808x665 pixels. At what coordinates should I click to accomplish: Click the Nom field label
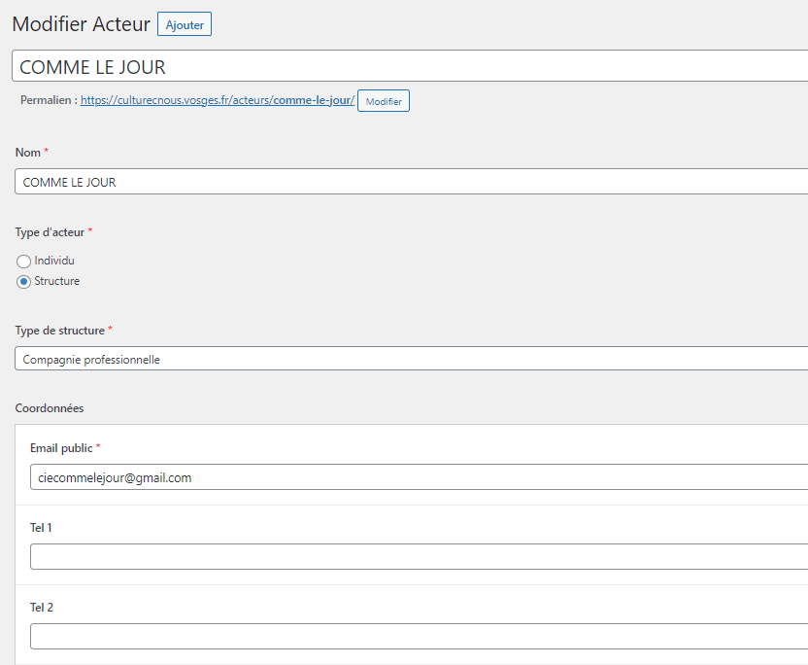click(x=28, y=153)
